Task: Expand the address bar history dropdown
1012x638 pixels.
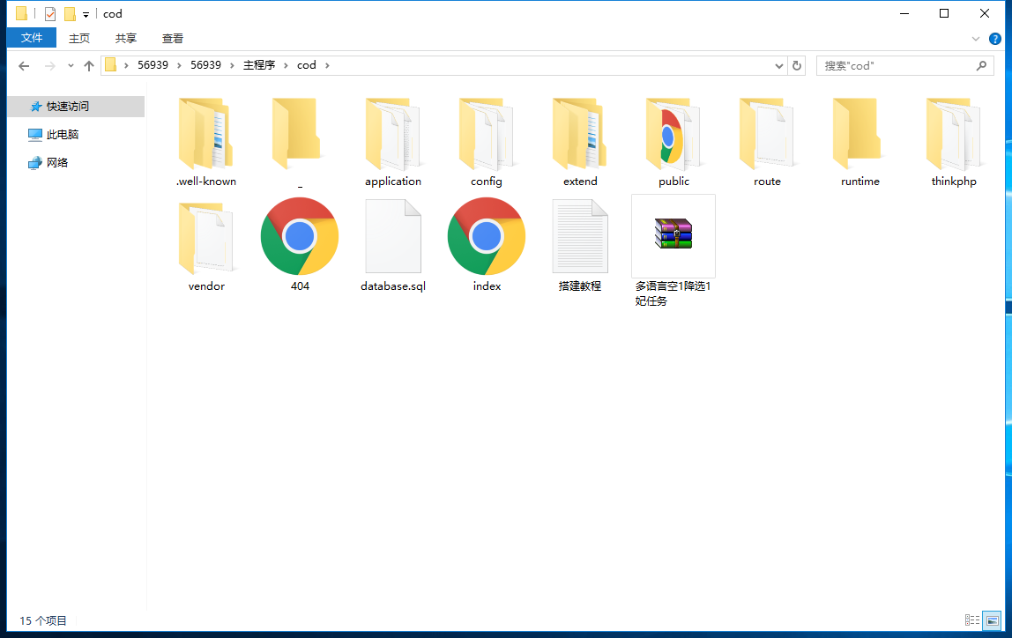Action: (778, 65)
